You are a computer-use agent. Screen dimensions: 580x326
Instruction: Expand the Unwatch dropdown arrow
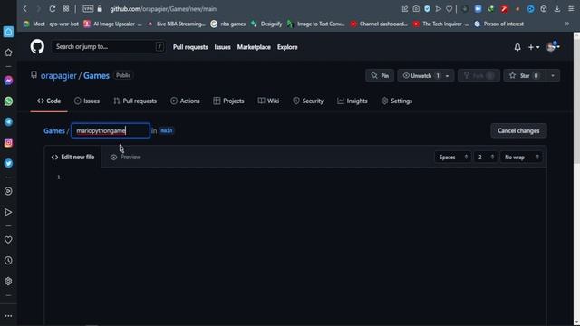coord(447,76)
